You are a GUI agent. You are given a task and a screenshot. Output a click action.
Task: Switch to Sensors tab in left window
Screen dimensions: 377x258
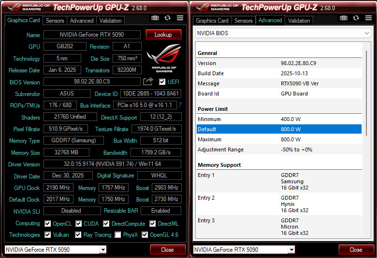(55, 21)
